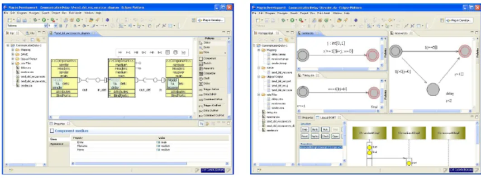Expand the UppaalOutput folder in left window

click(x=13, y=59)
